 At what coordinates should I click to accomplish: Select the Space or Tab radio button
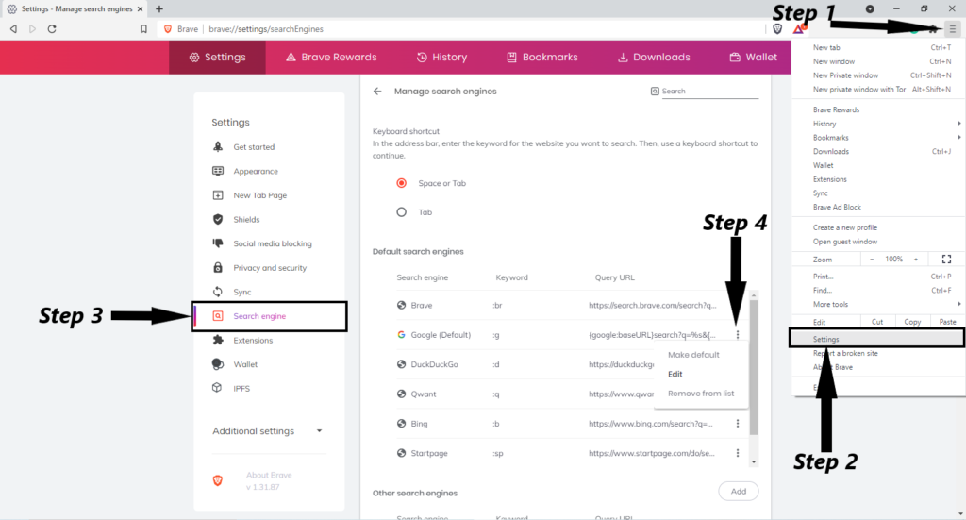point(402,183)
